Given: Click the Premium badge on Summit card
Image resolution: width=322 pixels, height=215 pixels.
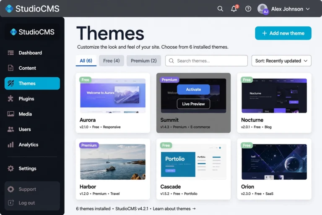Looking at the screenshot, I should [169, 80].
